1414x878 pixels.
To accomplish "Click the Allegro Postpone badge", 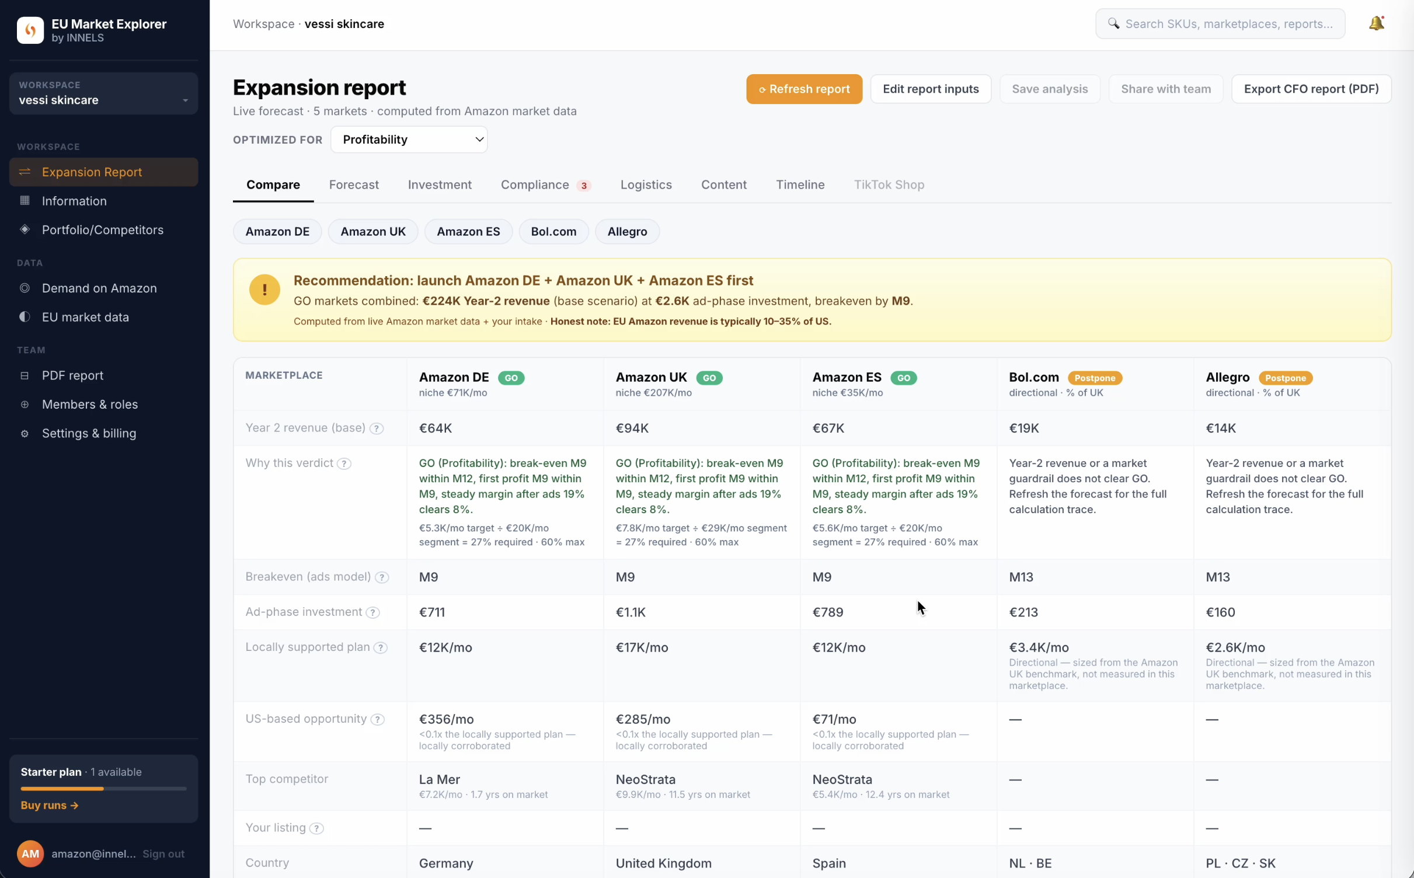I will pyautogui.click(x=1286, y=378).
